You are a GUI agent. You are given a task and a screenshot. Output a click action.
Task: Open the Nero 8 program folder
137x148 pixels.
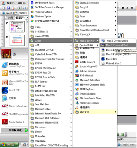coord(51,132)
